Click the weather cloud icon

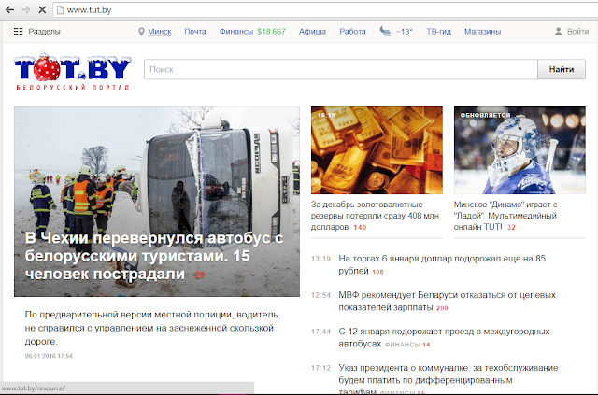[385, 31]
